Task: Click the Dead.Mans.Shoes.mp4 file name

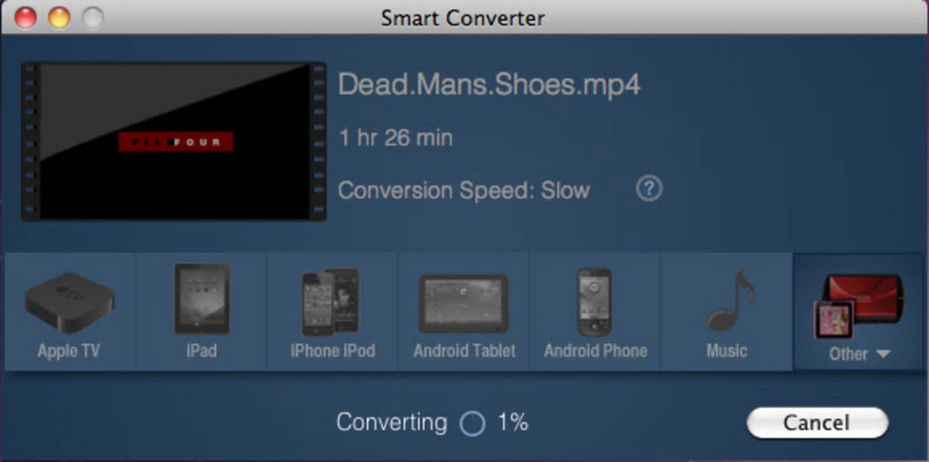Action: (489, 85)
